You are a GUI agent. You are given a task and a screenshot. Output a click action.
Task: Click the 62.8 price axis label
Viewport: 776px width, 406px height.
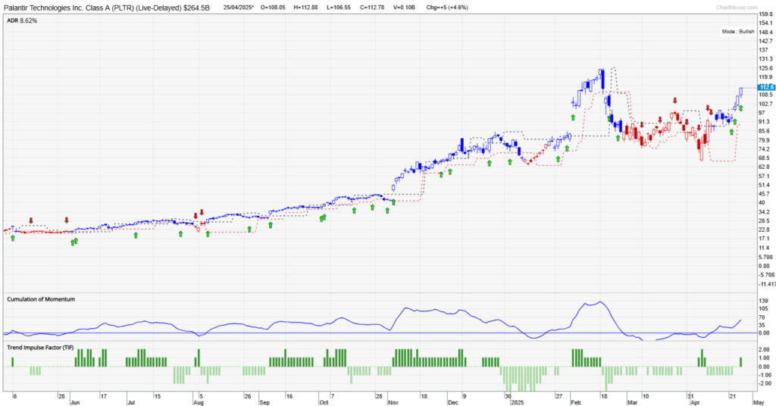pyautogui.click(x=765, y=167)
